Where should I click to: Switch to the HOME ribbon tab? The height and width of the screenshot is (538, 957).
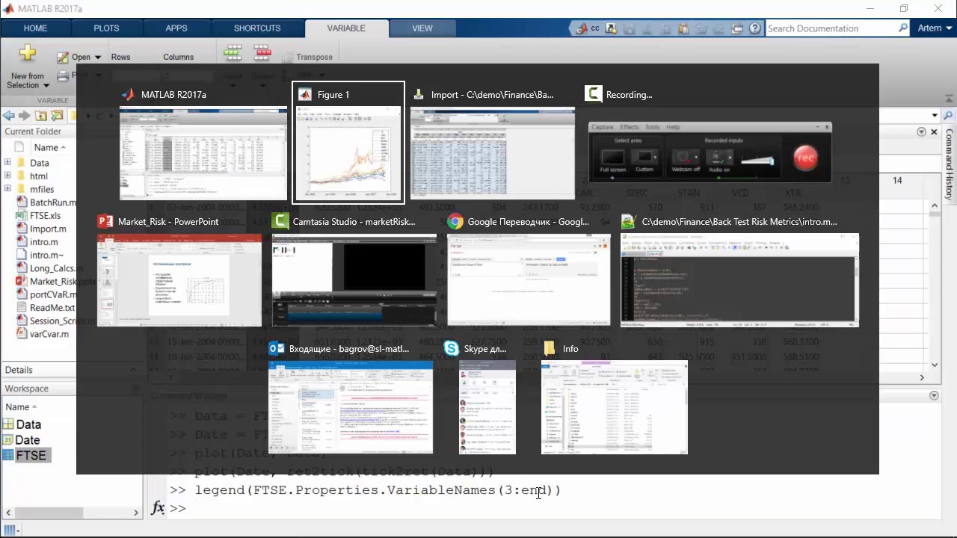pos(35,28)
